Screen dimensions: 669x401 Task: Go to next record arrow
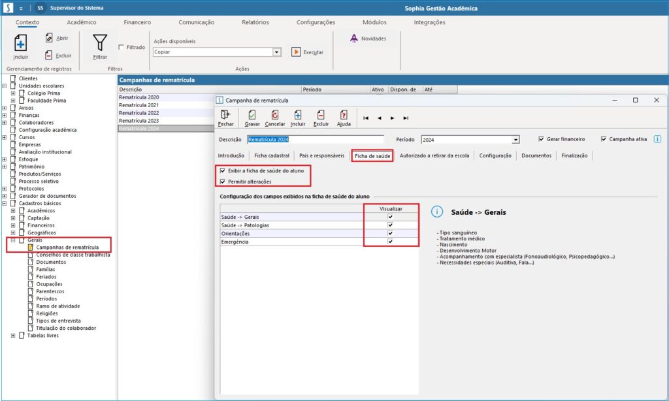[x=392, y=118]
